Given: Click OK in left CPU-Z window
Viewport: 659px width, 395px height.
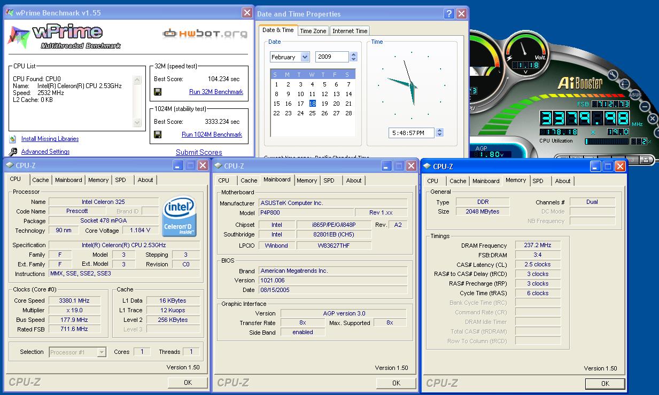Looking at the screenshot, I should tap(188, 382).
